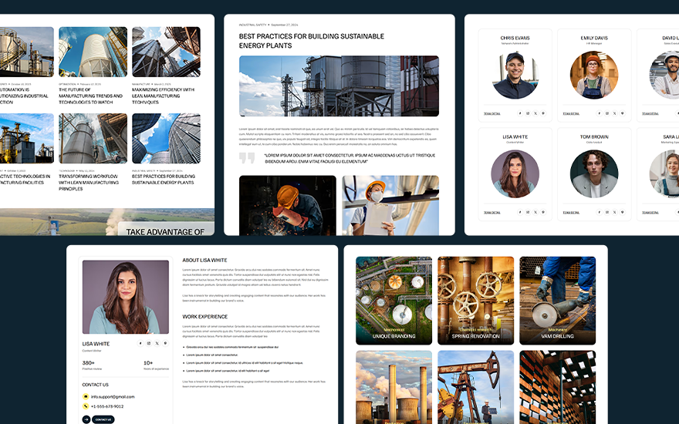Open Lisa White's Pinterest icon in team card
Viewport: 679px width, 424px height.
[543, 213]
